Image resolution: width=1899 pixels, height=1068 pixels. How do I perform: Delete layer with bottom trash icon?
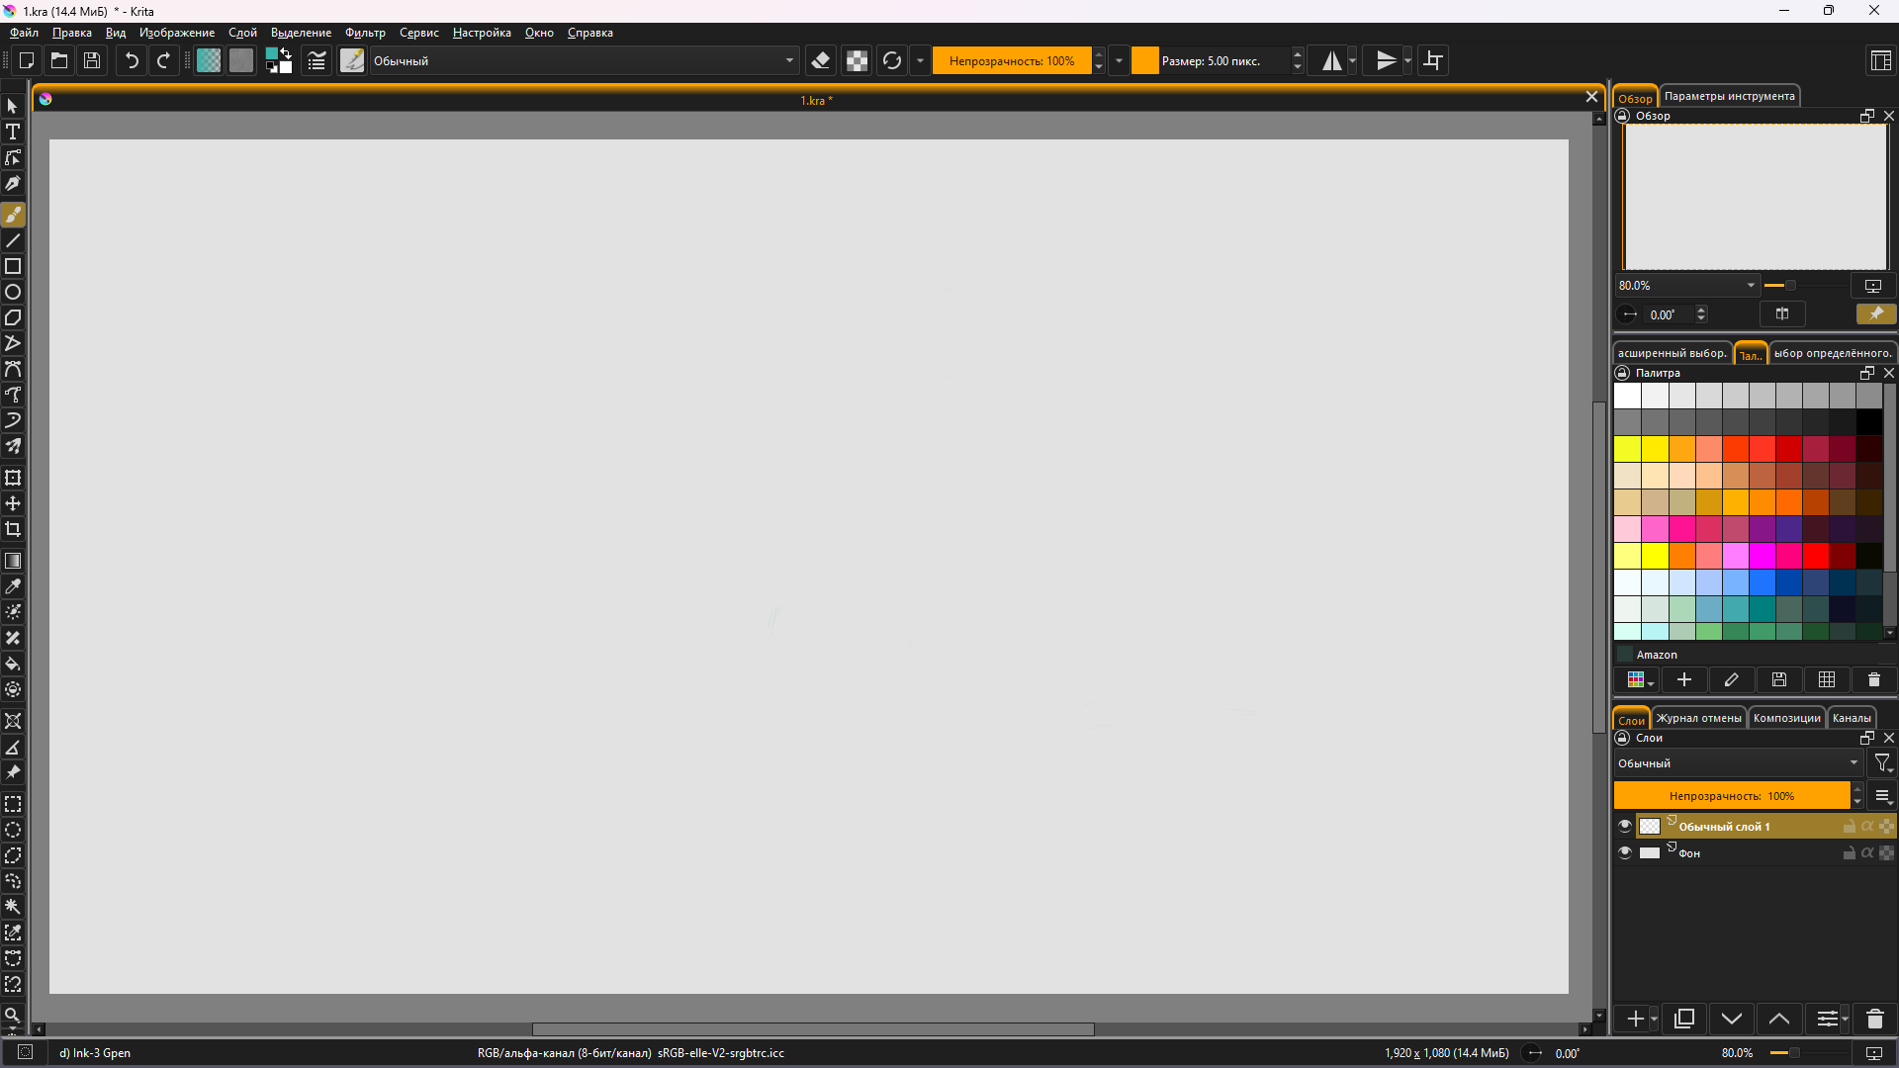tap(1874, 1019)
